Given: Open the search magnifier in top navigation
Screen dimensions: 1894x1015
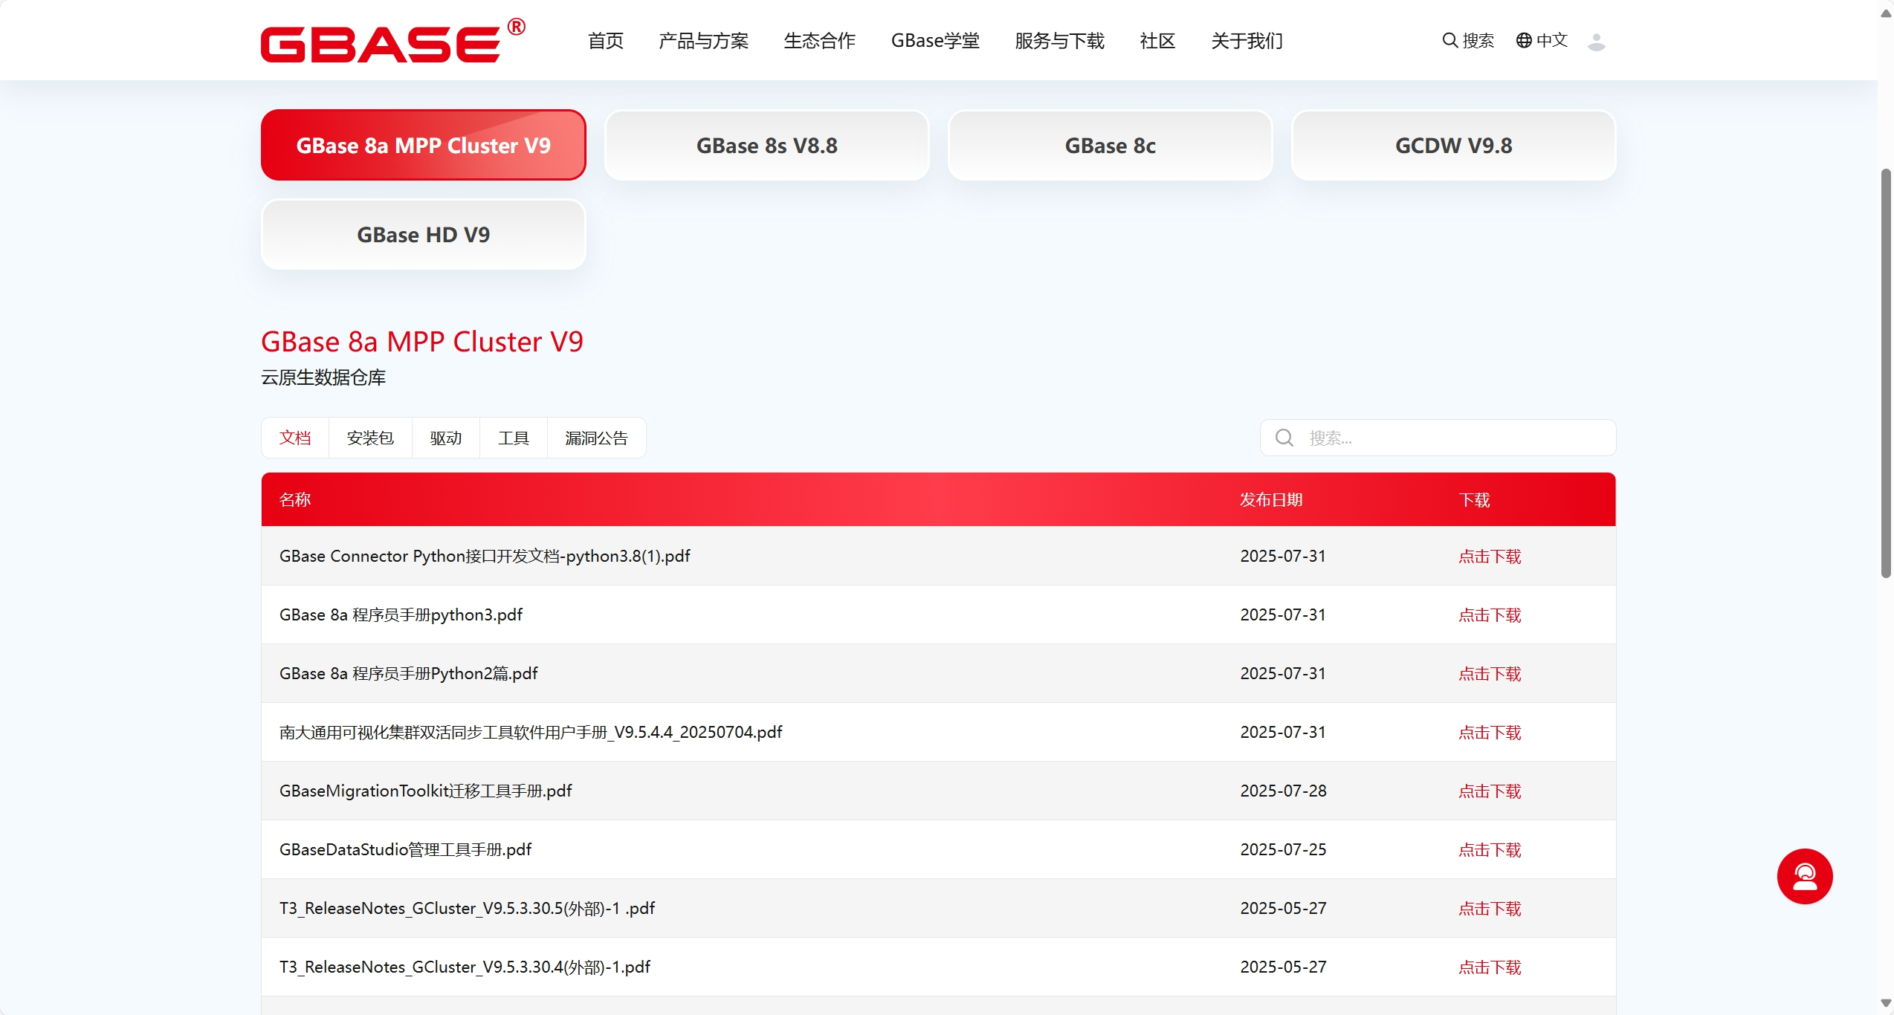Looking at the screenshot, I should coord(1448,41).
